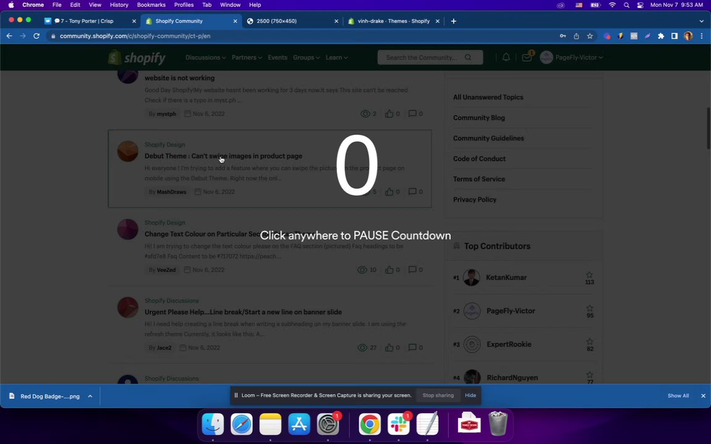
Task: Open the Bookmarks menu in menu bar
Action: [x=151, y=5]
